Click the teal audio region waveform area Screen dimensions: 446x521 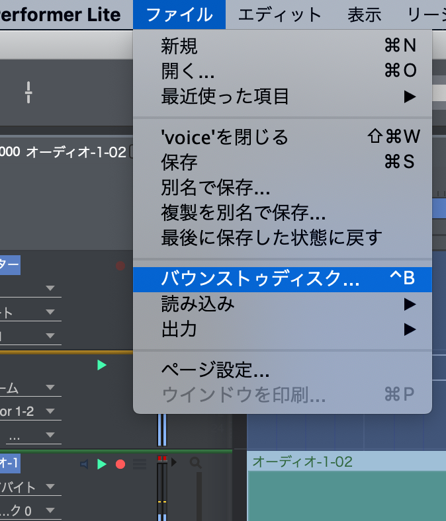pyautogui.click(x=347, y=496)
